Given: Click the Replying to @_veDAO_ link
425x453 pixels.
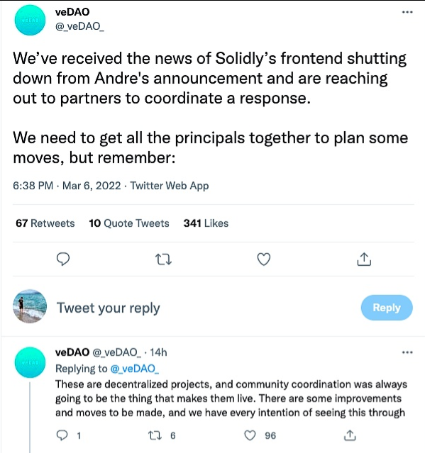Looking at the screenshot, I should click(x=107, y=369).
